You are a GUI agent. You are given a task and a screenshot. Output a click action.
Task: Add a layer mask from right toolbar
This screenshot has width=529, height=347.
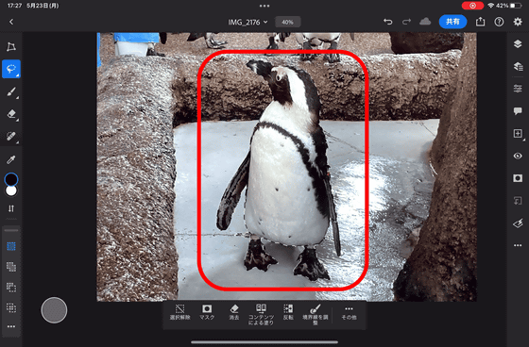coord(518,178)
